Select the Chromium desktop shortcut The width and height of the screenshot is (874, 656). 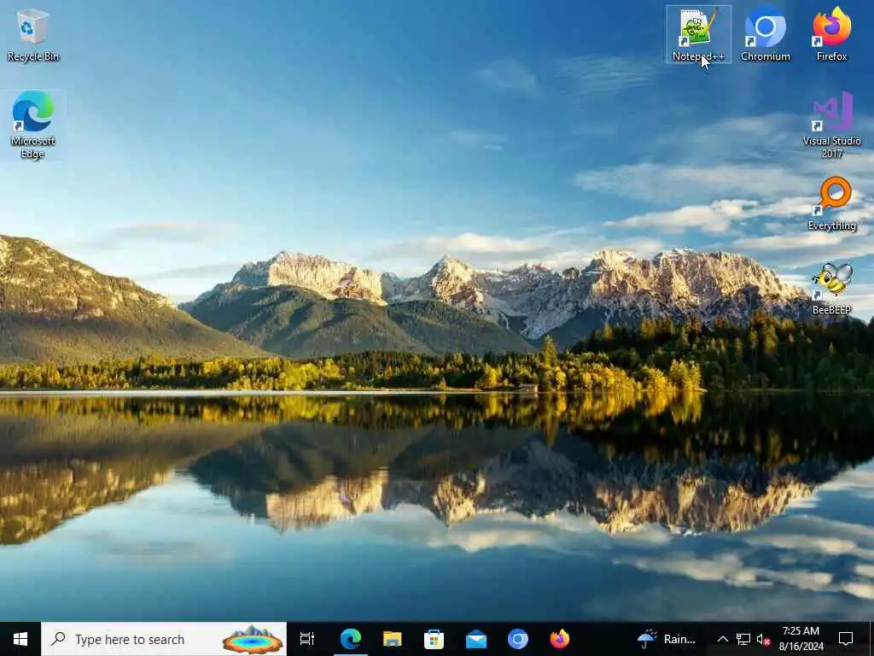pyautogui.click(x=766, y=34)
